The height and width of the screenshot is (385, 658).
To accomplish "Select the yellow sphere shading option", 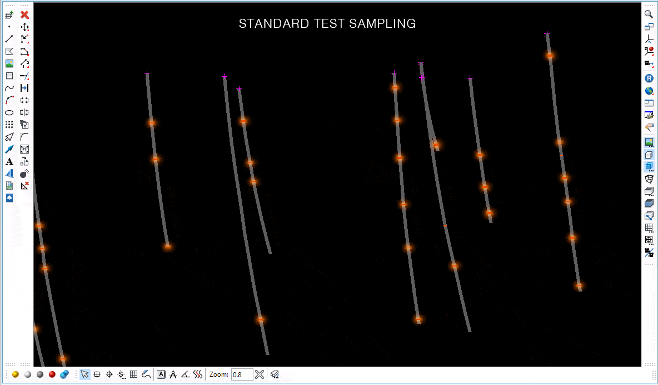I will pos(16,374).
